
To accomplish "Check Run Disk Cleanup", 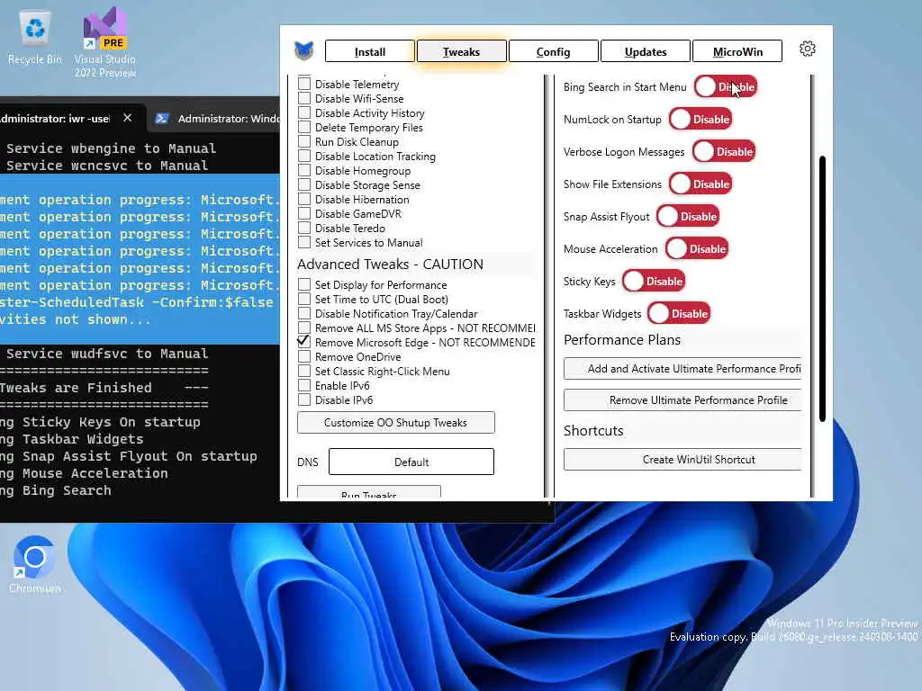I will click(304, 141).
